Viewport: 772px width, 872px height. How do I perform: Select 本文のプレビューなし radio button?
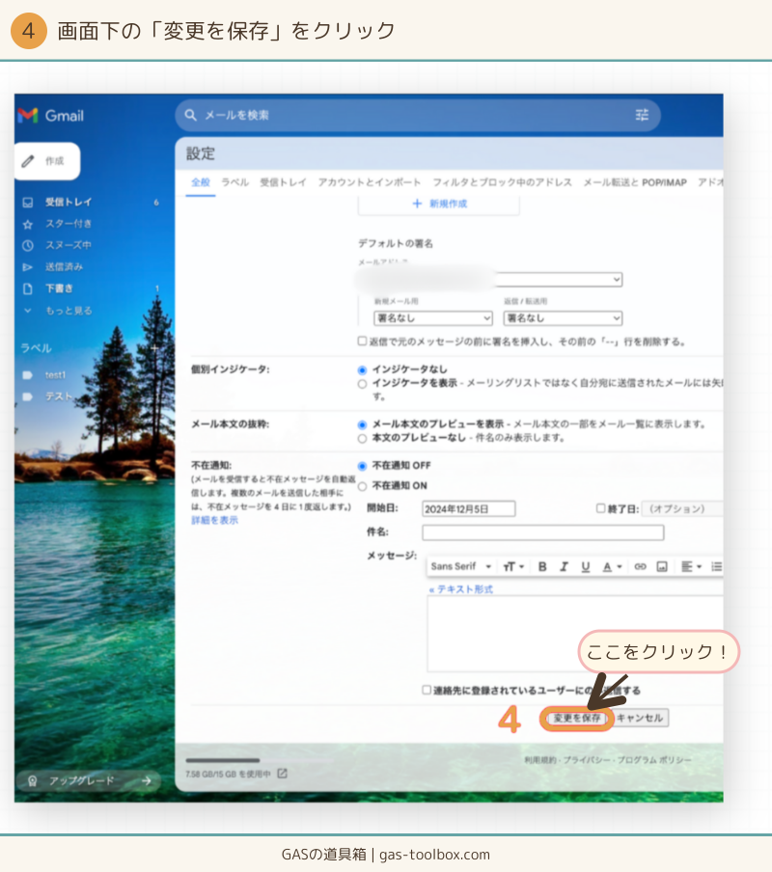362,439
